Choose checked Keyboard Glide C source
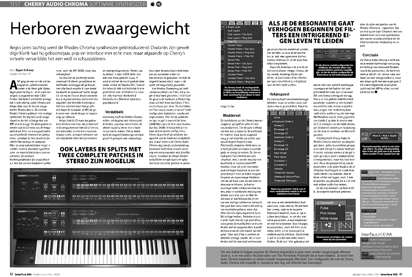The height and width of the screenshot is (277, 412). [283, 121]
